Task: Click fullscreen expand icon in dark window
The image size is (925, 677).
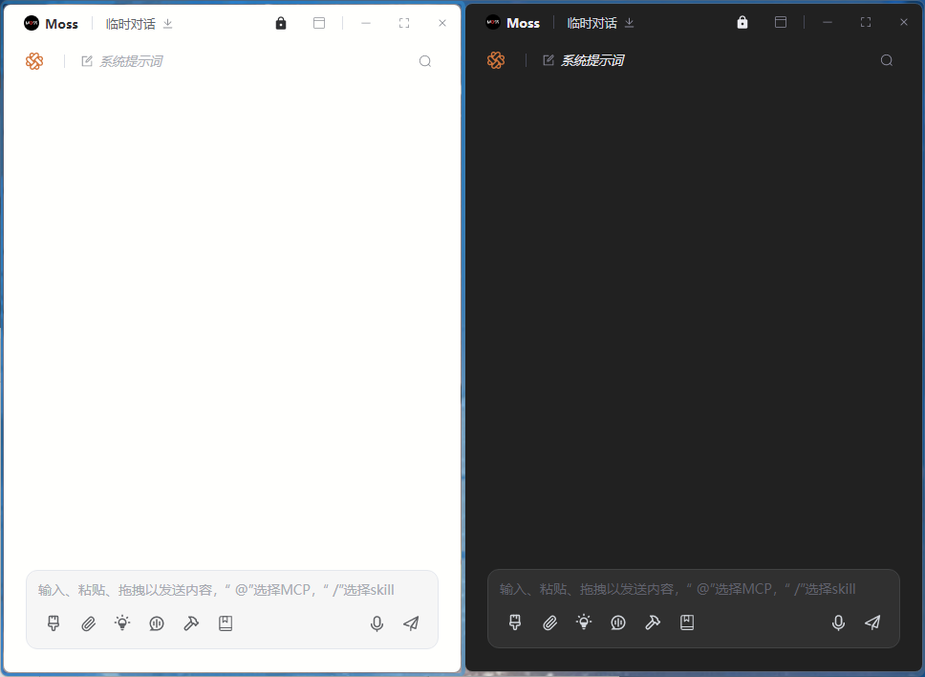Action: coord(866,22)
